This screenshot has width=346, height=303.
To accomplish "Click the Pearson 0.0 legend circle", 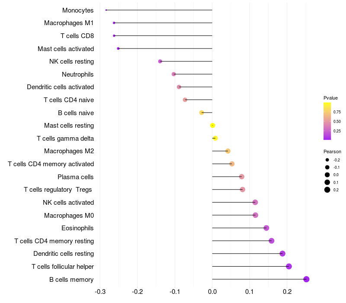I will [327, 175].
